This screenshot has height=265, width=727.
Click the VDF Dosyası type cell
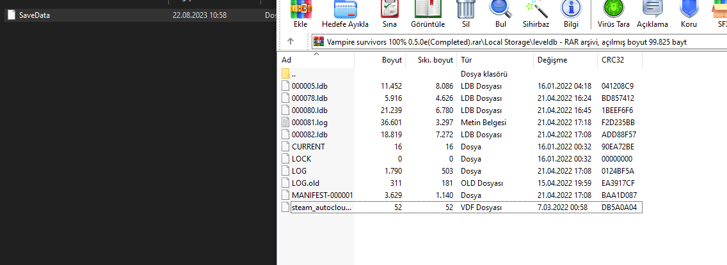(x=481, y=208)
